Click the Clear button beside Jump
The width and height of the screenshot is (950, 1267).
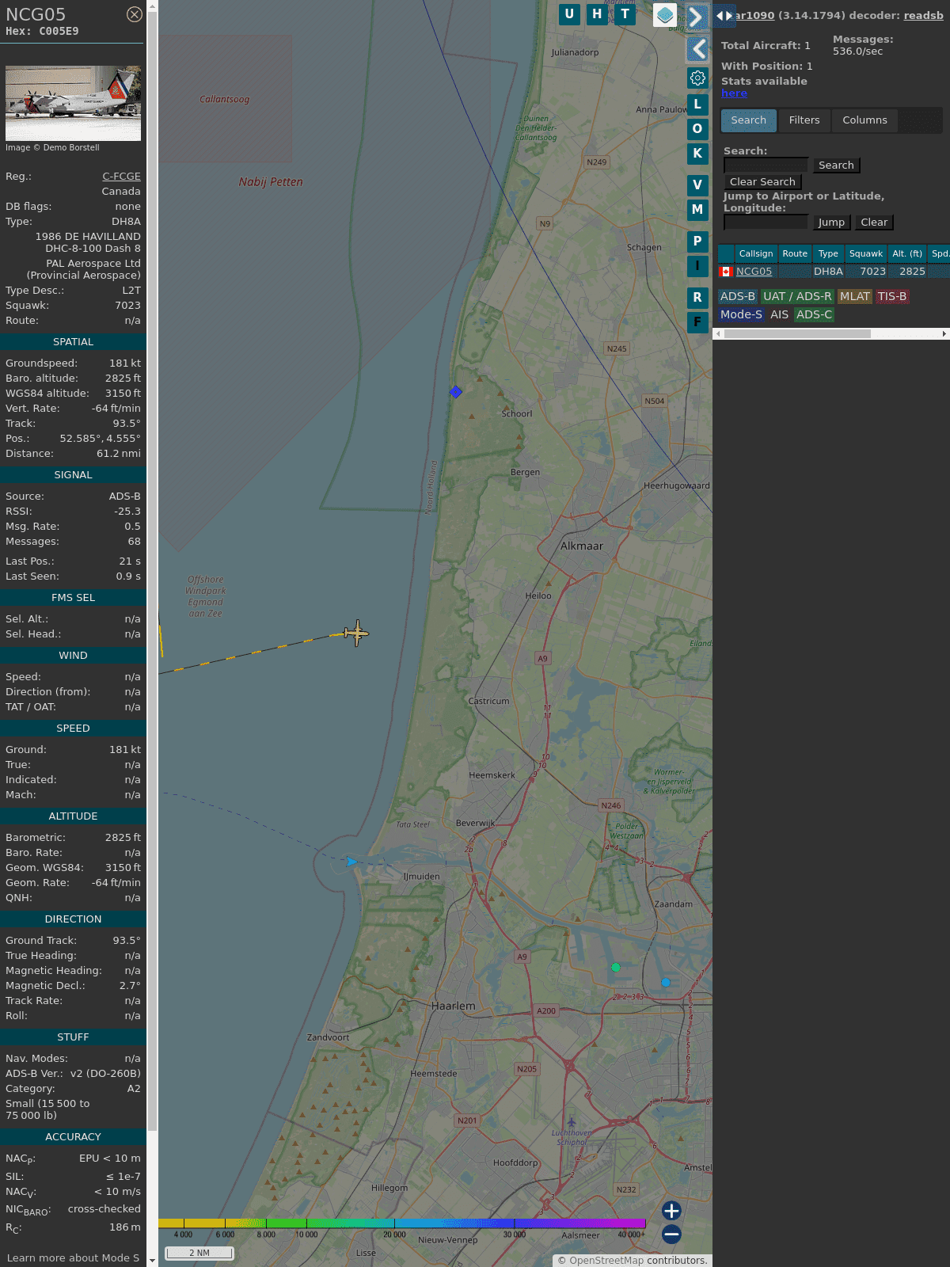point(874,223)
